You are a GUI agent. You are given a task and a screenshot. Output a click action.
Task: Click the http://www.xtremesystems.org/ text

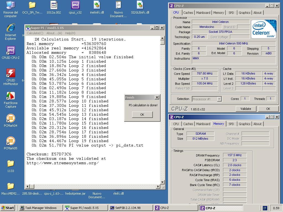click(x=63, y=163)
